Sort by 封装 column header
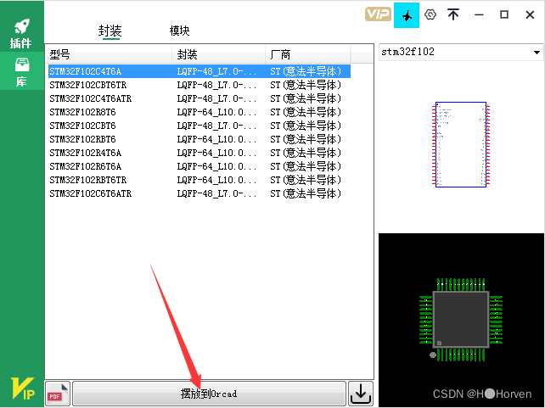 tap(219, 54)
